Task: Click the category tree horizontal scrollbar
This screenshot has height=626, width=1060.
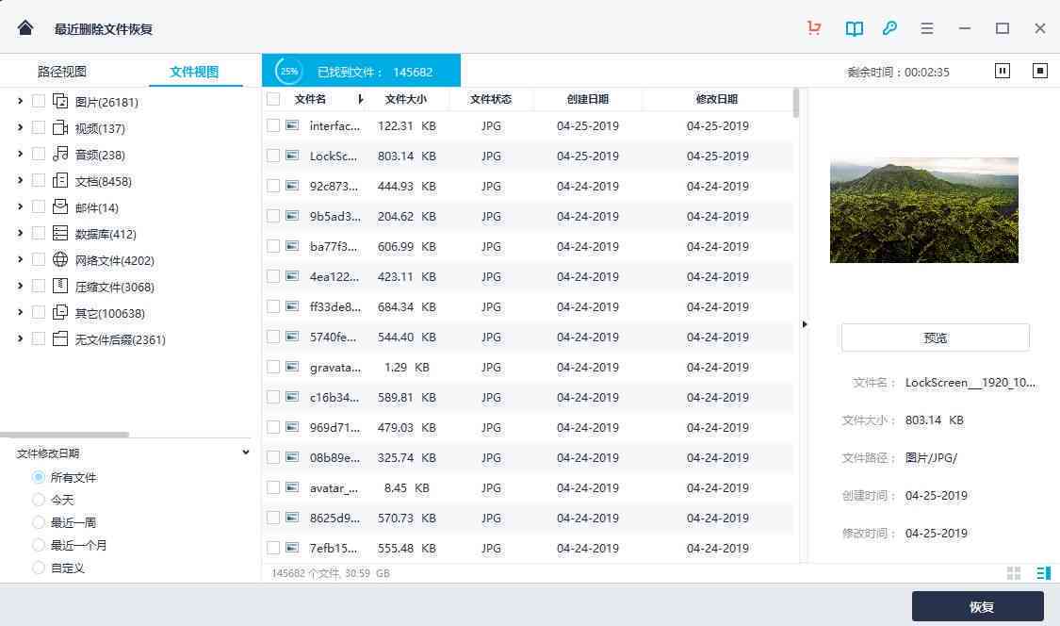Action: pyautogui.click(x=64, y=435)
